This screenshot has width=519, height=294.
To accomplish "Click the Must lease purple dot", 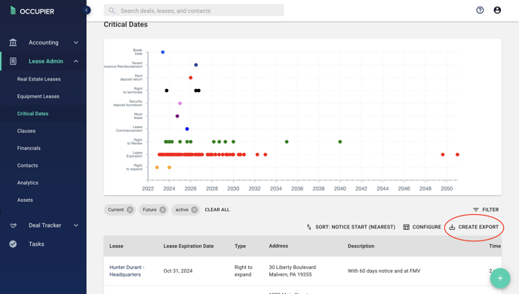I will (x=177, y=116).
